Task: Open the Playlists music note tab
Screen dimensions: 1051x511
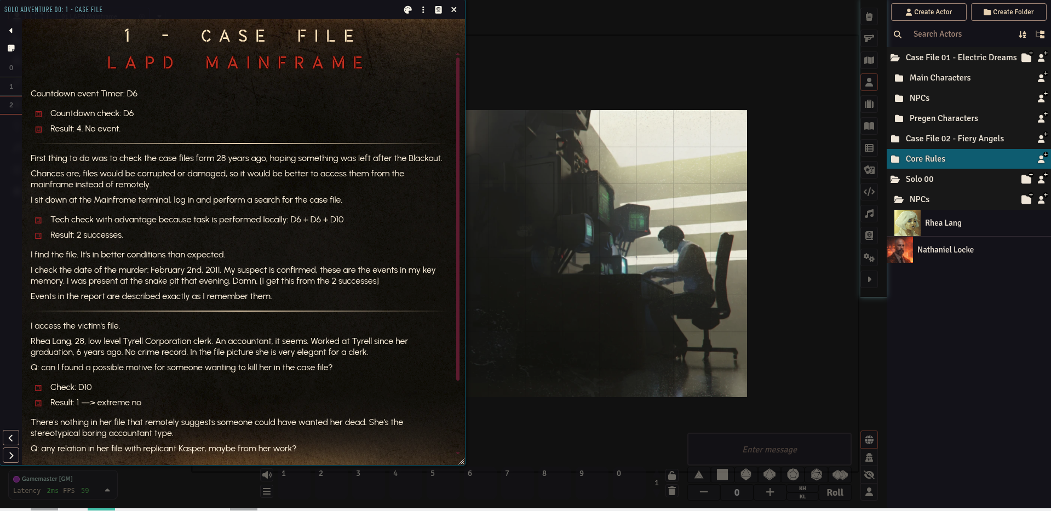Action: (x=869, y=214)
